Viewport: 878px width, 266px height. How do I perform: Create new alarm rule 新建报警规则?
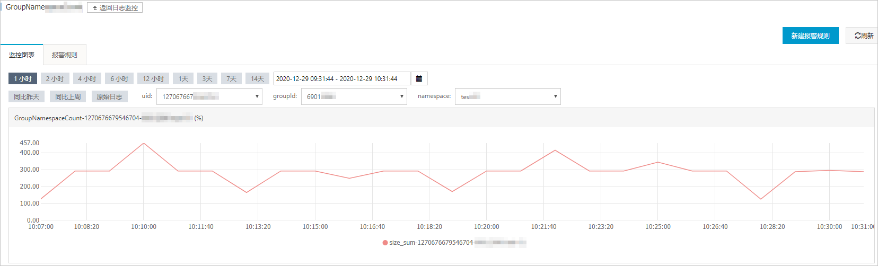coord(810,36)
